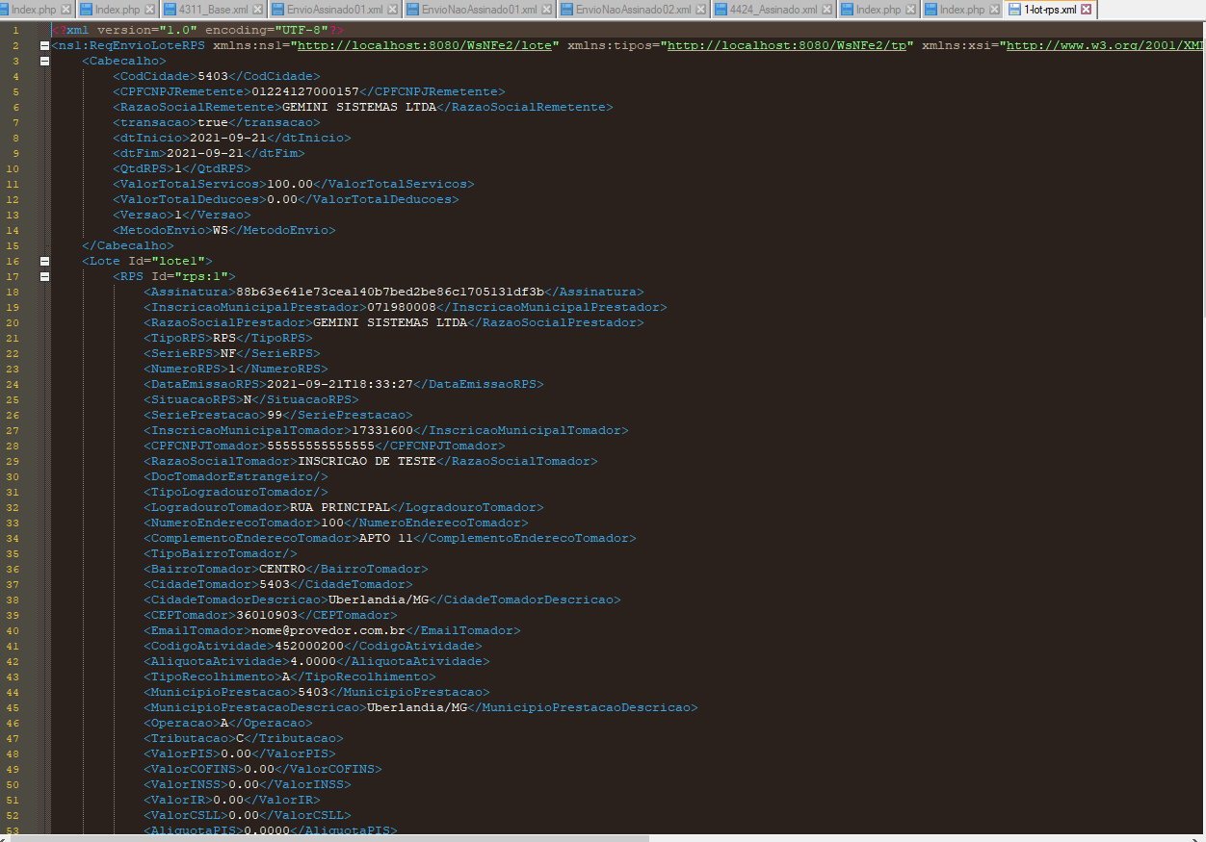This screenshot has height=842, width=1206.
Task: Collapse the Lote Id="lote1" fold marker
Action: click(44, 261)
